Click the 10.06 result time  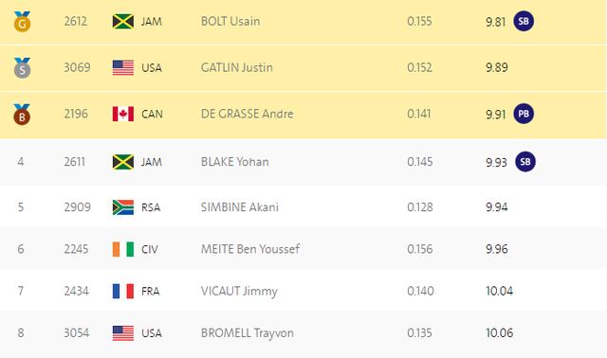pos(500,332)
